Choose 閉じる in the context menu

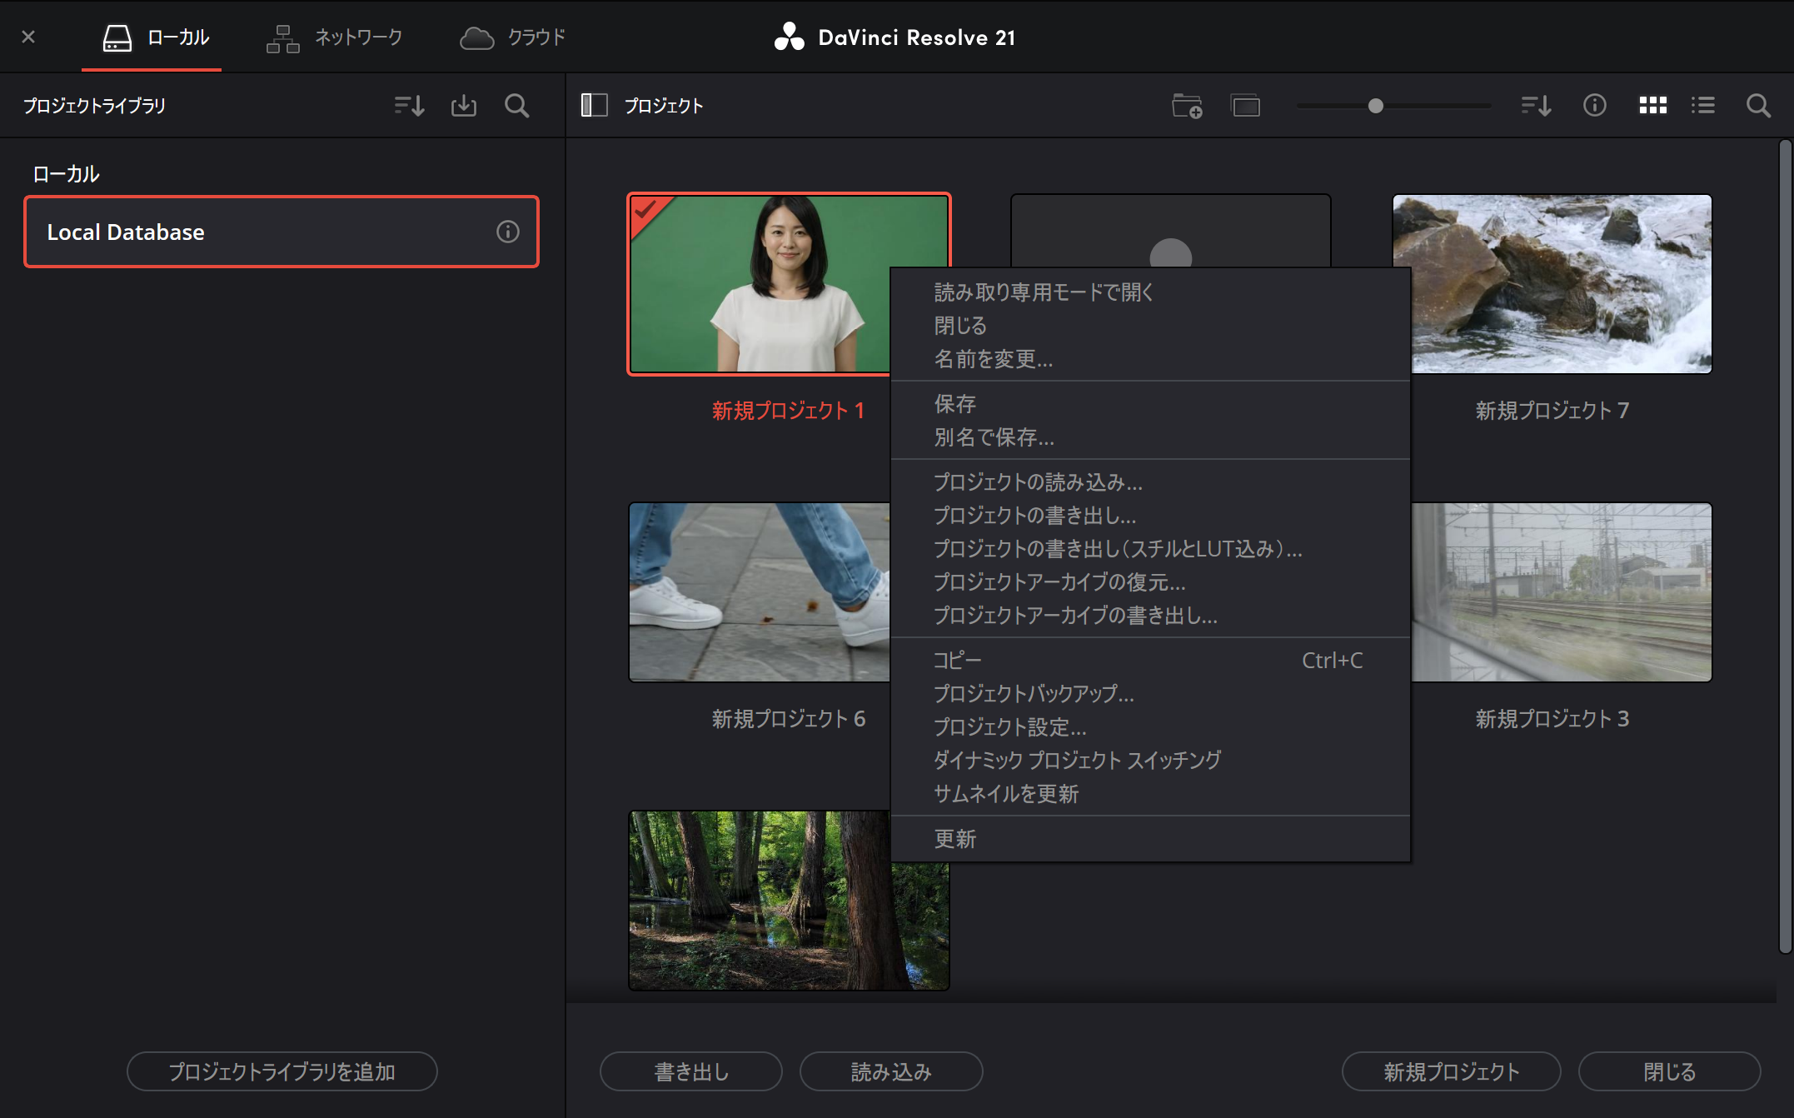click(x=1150, y=326)
